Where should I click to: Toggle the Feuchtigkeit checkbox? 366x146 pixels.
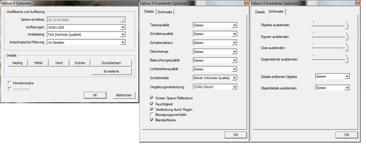[x=152, y=104]
